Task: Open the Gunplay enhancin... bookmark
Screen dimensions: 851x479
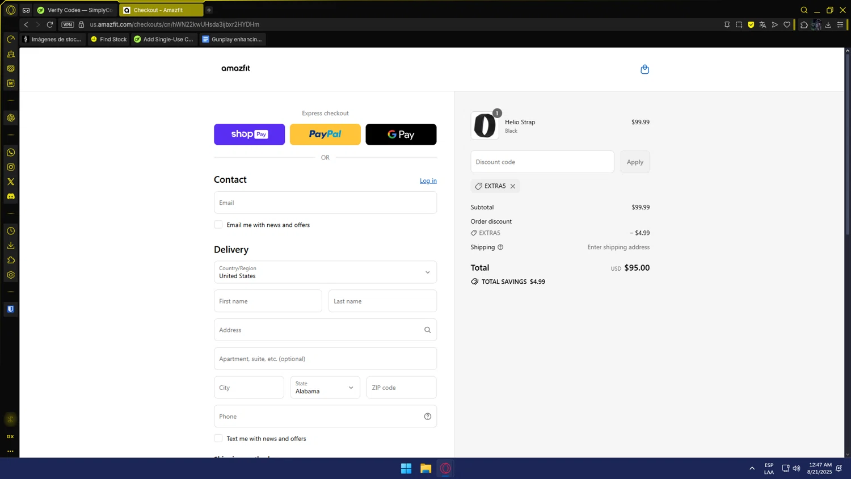Action: [233, 39]
